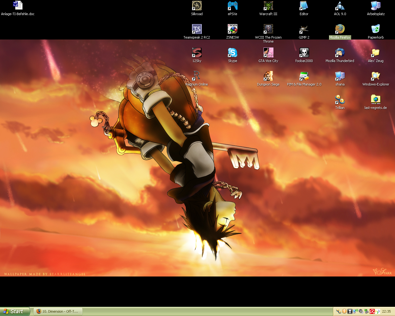Select the Anlage-TI-Befehle.doc file
The image size is (395, 316).
[18, 6]
